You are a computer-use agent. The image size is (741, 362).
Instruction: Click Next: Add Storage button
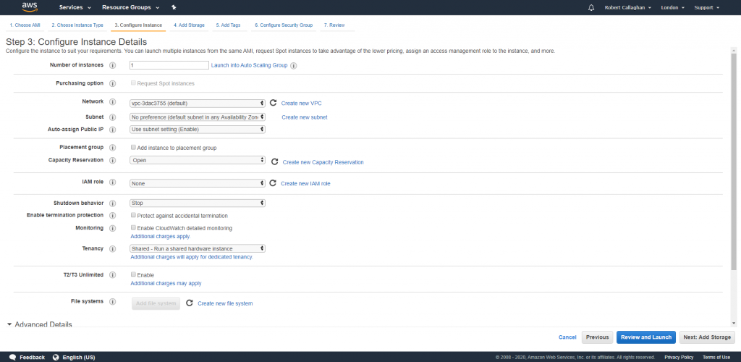(707, 337)
